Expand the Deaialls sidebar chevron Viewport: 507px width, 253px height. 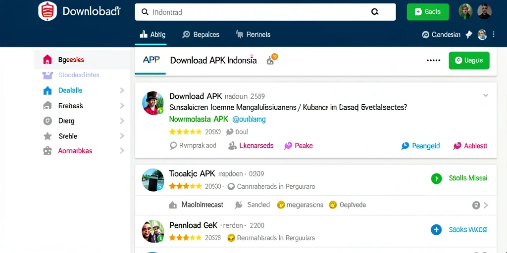122,90
